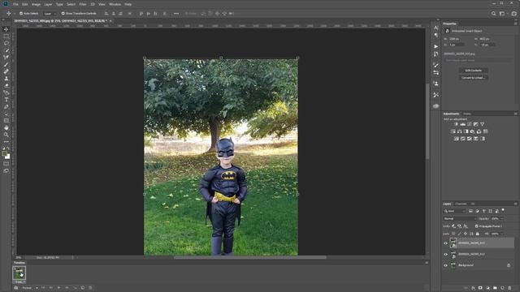
Task: Play the timeline animation
Action: pos(58,288)
